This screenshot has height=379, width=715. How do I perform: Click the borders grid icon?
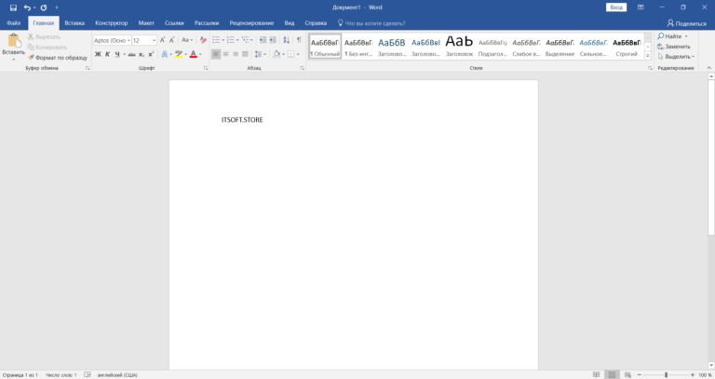290,54
